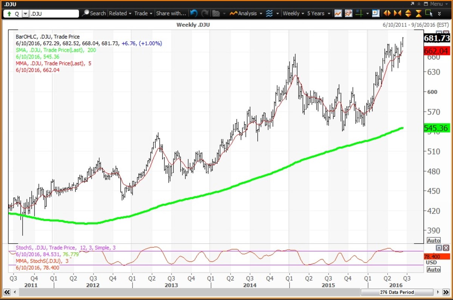The height and width of the screenshot is (300, 453).
Task: Toggle Auto scale on stochastic panel
Action: point(433,269)
